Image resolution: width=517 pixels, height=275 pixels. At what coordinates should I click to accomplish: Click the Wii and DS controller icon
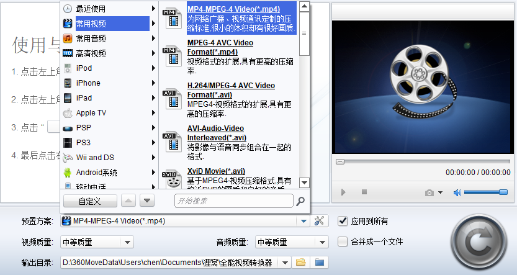pos(68,158)
